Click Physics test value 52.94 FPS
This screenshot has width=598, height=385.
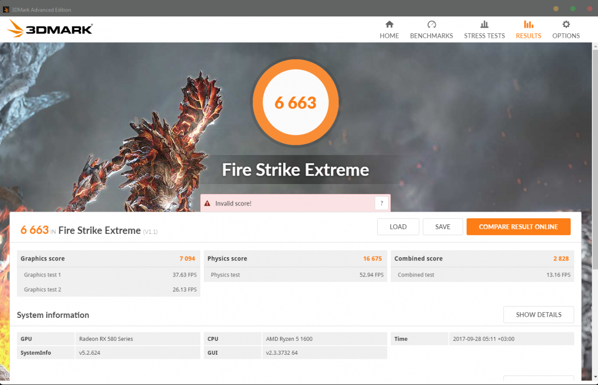pyautogui.click(x=372, y=275)
